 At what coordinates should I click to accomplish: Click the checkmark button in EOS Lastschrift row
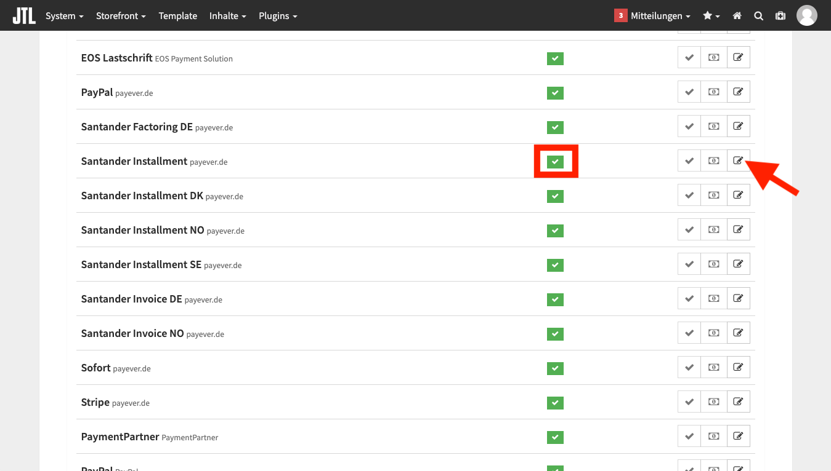click(689, 57)
